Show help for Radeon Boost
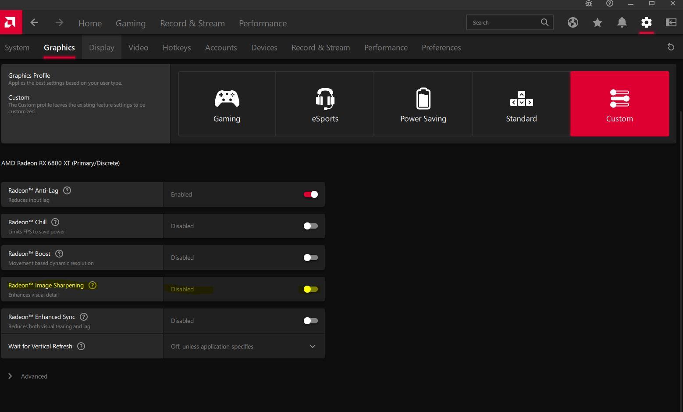Image resolution: width=683 pixels, height=412 pixels. [59, 254]
